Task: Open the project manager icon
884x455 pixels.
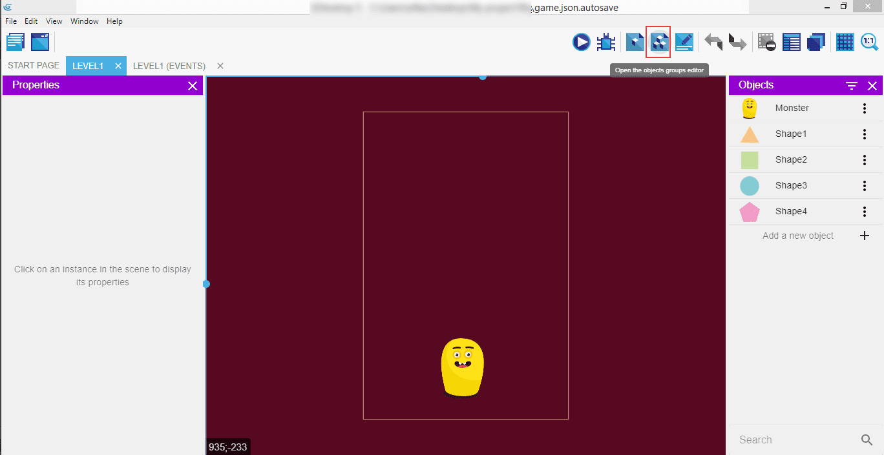Action: (16, 43)
